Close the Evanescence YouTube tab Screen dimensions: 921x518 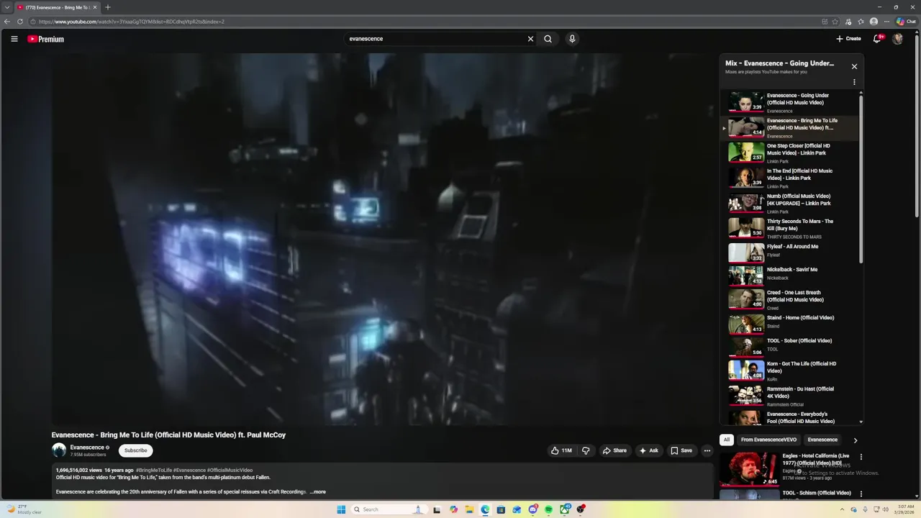[x=94, y=7]
